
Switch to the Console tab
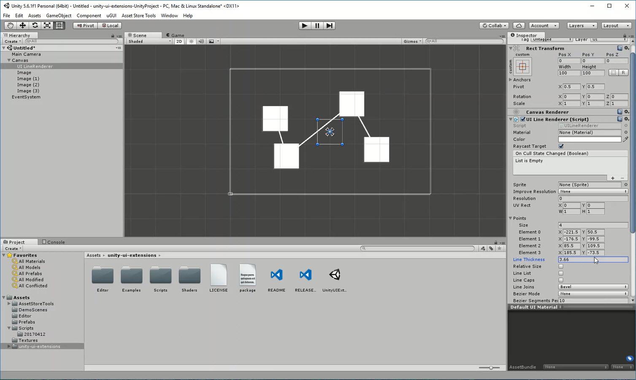[53, 242]
